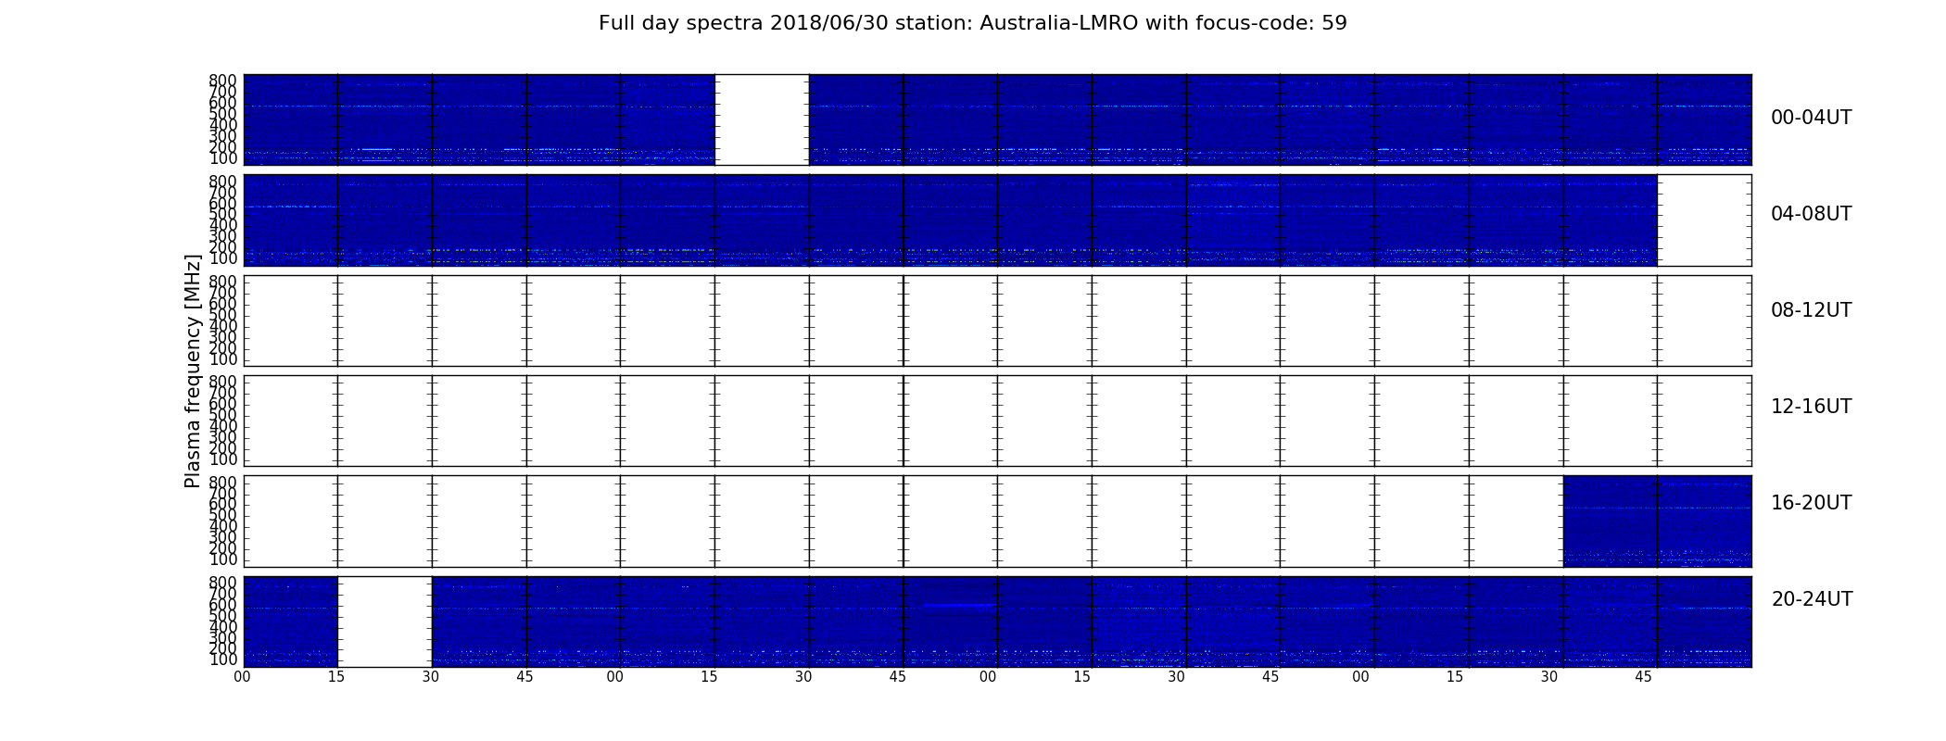
Task: Click the '12-16UT' panel label
Action: tap(1812, 407)
